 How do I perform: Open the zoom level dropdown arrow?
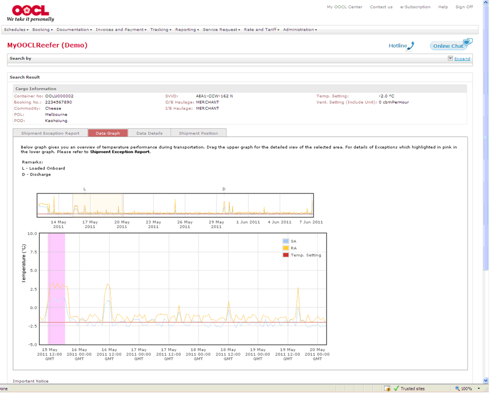coord(478,388)
